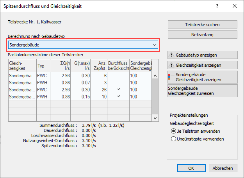This screenshot has height=178, width=244.
Task: Open the Sondergebäude building type dropdown
Action: click(83, 45)
